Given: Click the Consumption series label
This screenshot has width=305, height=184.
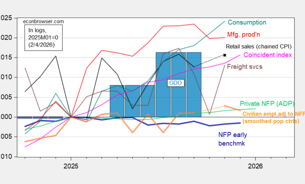Looking at the screenshot, I should (x=247, y=23).
